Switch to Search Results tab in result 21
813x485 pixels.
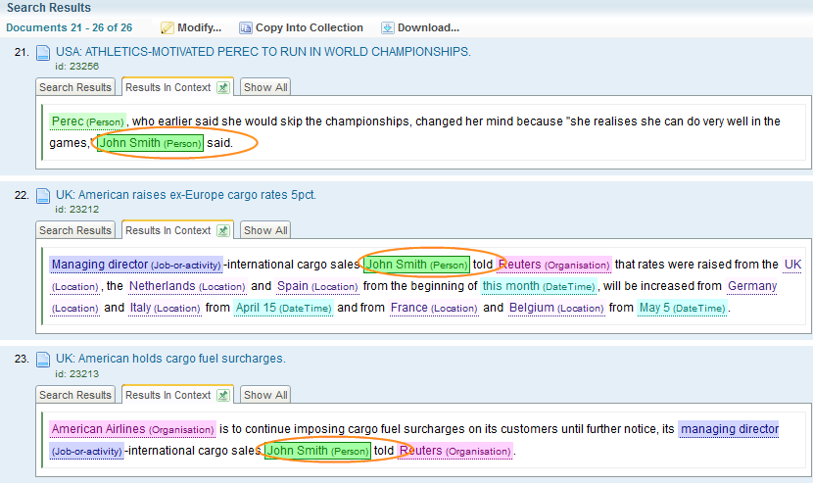click(x=75, y=88)
